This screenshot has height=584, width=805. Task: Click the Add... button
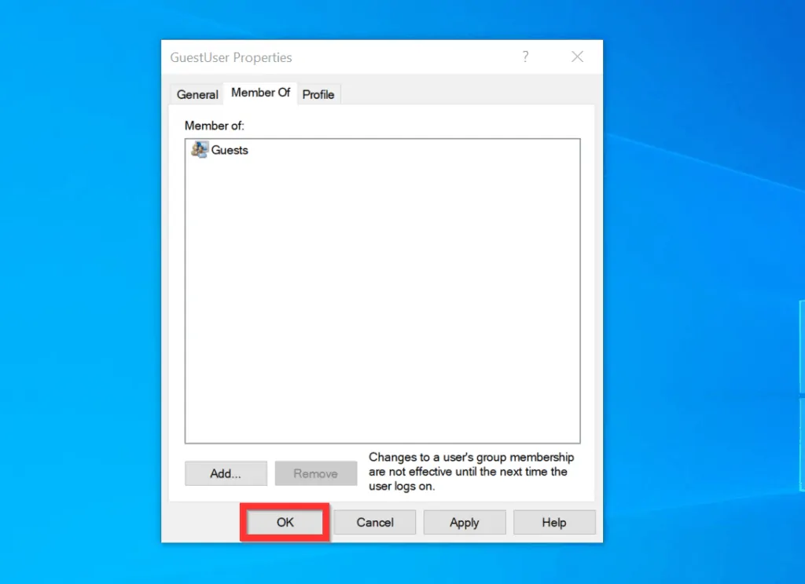pyautogui.click(x=226, y=473)
